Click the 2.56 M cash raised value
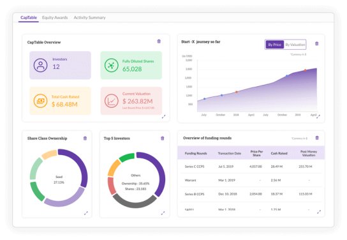 point(276,180)
